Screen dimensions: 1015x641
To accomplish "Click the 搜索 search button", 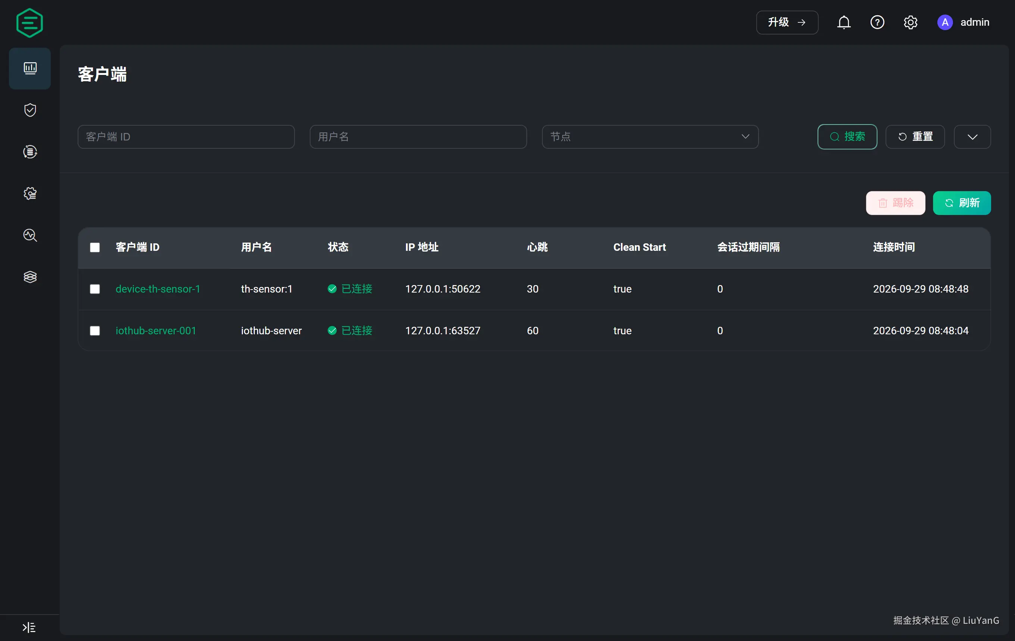I will click(x=847, y=137).
